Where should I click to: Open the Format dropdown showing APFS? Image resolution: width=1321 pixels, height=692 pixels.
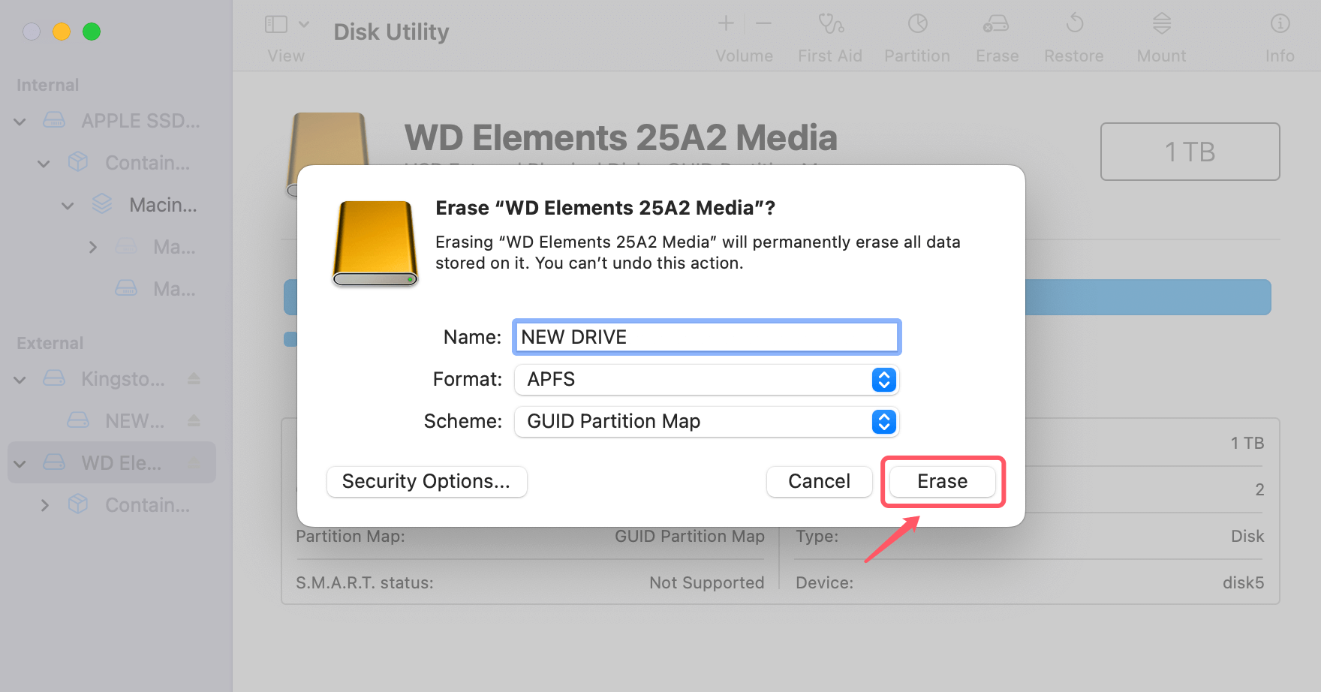pos(706,380)
